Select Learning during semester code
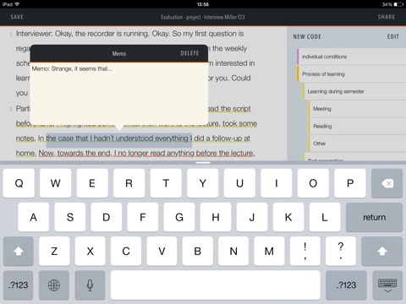This screenshot has width=406, height=304. tap(354, 91)
